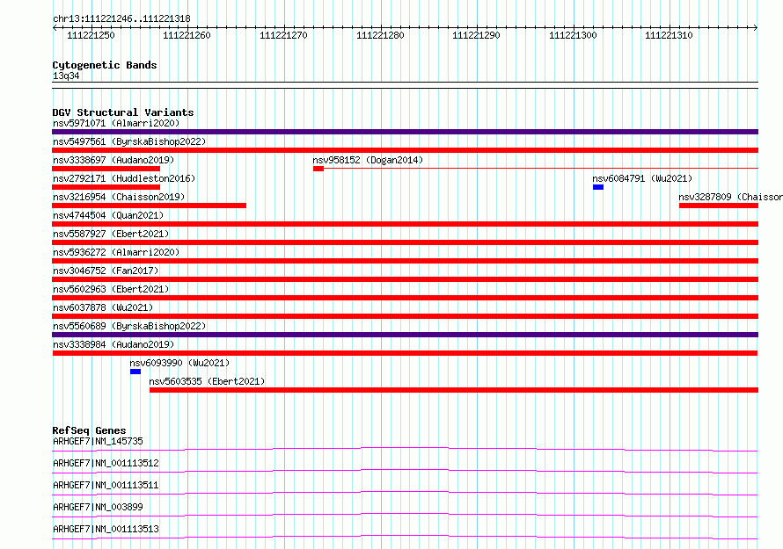Select the ARHGEF7|NM_001113513 gene track line
This screenshot has height=549, width=783.
coord(405,537)
